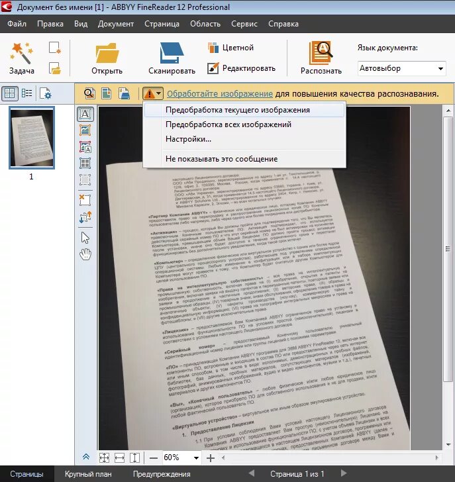Viewport: 455px width, 482px height.
Task: Click horizontal scrollbar left arrow
Action: tap(223, 458)
